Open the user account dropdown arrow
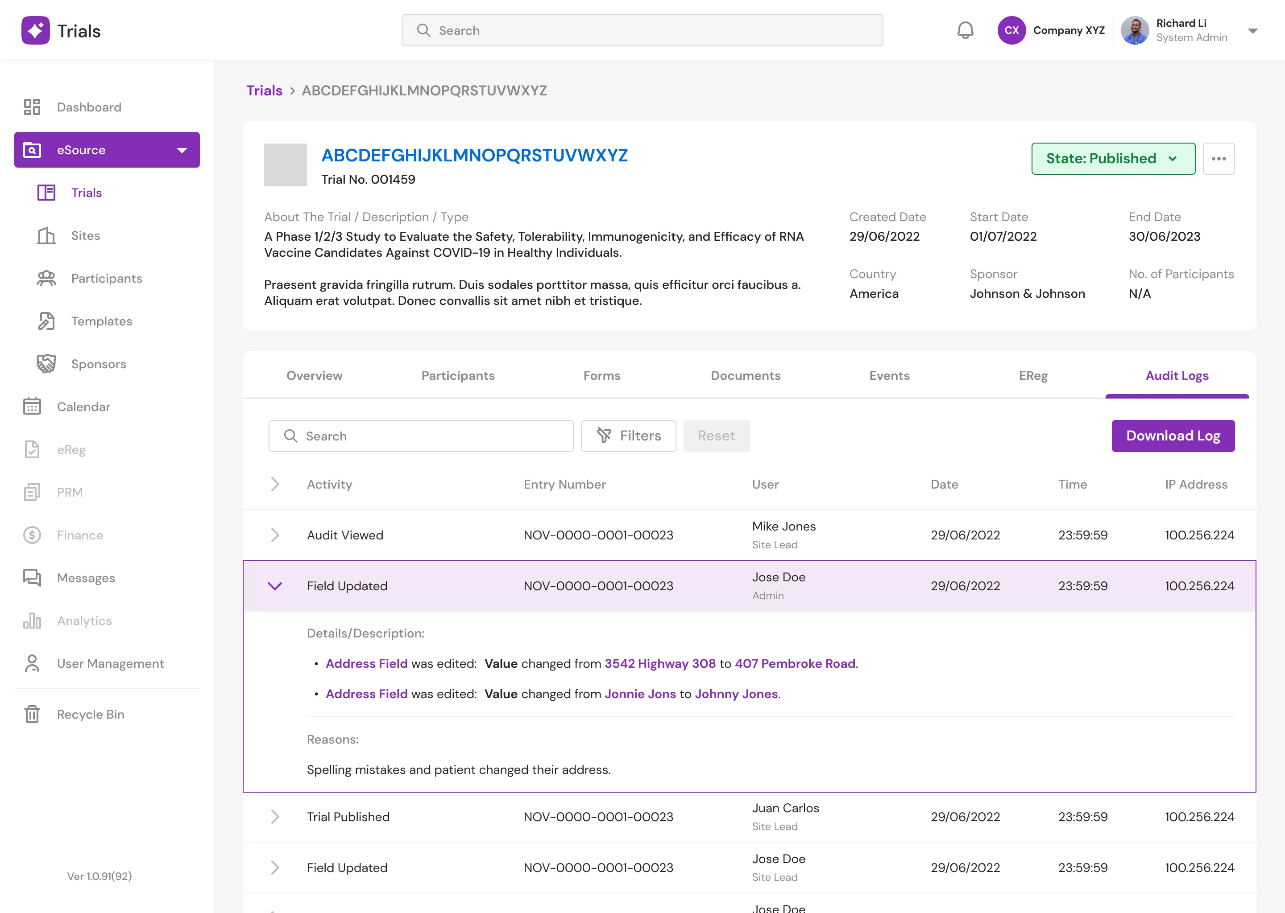The image size is (1285, 913). point(1252,31)
